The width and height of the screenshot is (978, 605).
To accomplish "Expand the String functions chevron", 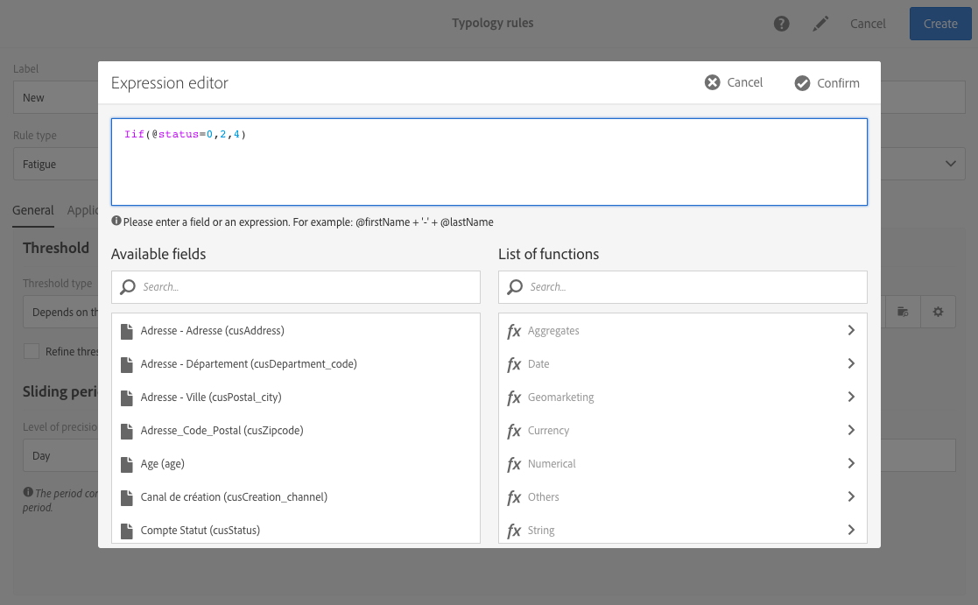I will (850, 530).
